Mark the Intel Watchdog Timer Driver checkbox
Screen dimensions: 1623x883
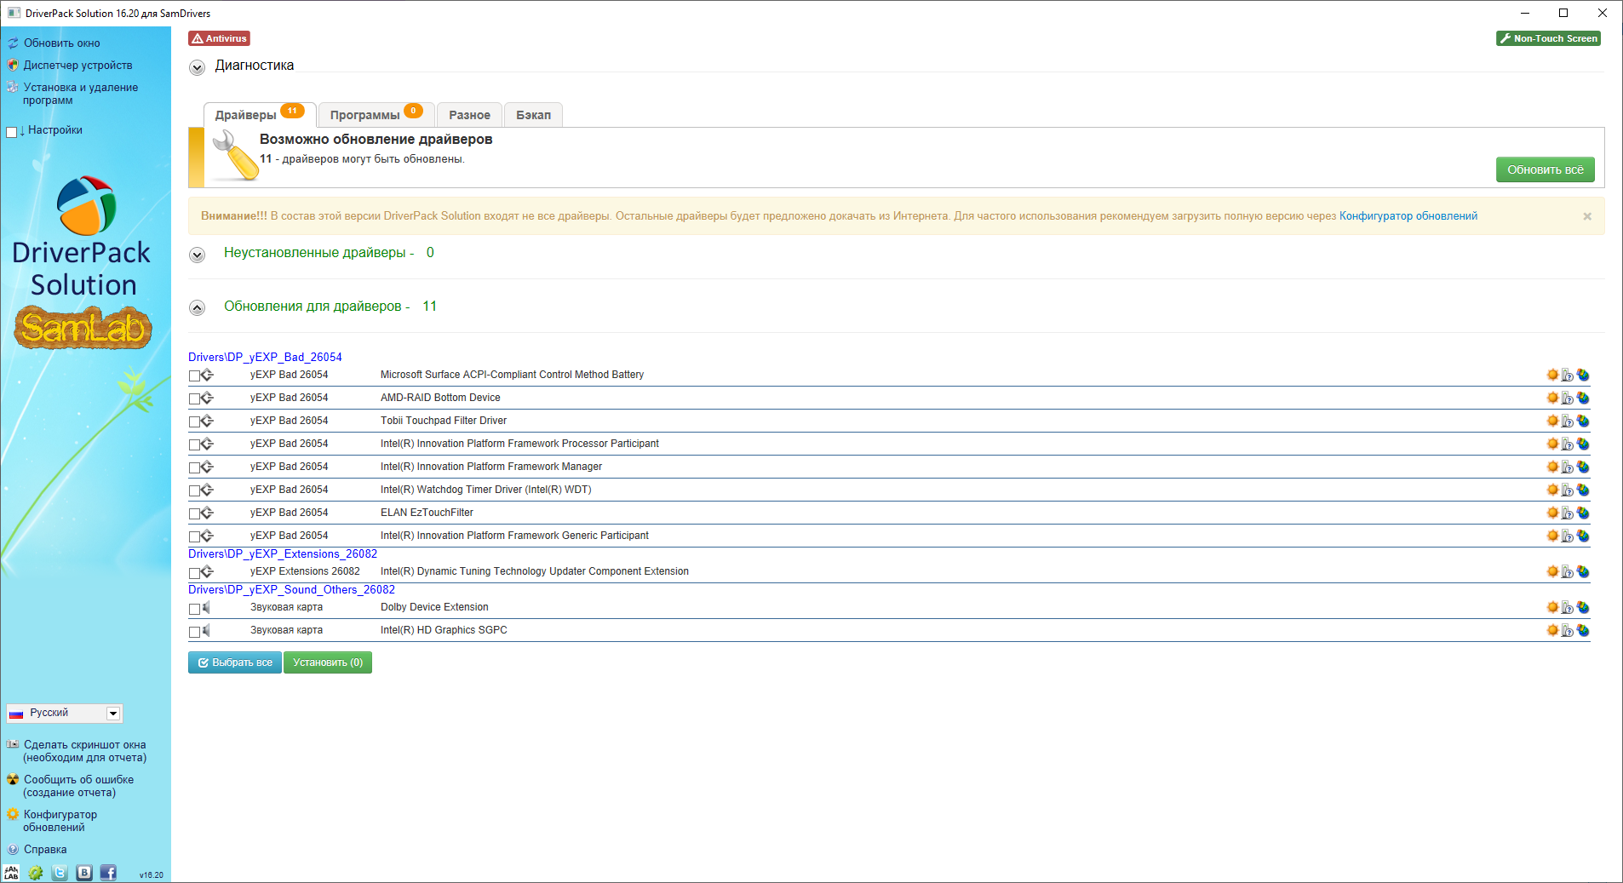pyautogui.click(x=194, y=490)
